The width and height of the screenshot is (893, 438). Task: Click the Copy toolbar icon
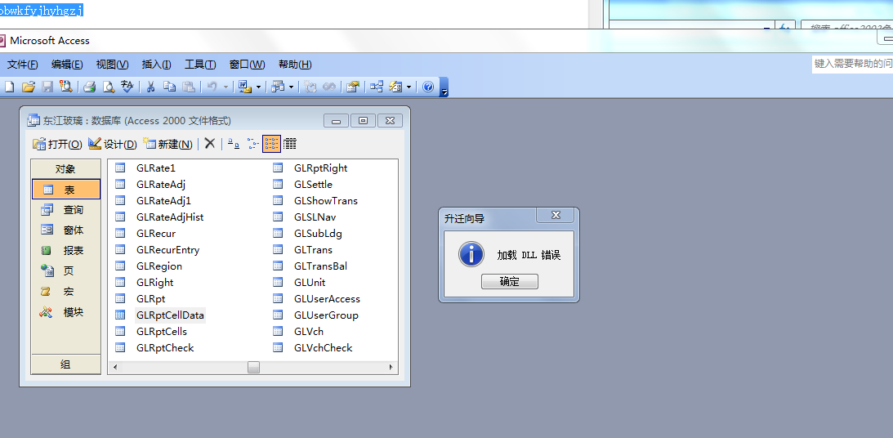pos(170,87)
